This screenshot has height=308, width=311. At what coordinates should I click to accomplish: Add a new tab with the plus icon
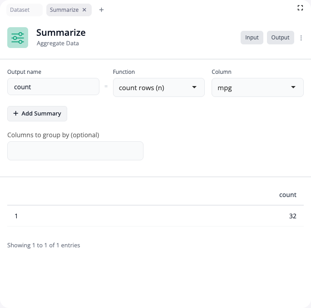tap(101, 10)
